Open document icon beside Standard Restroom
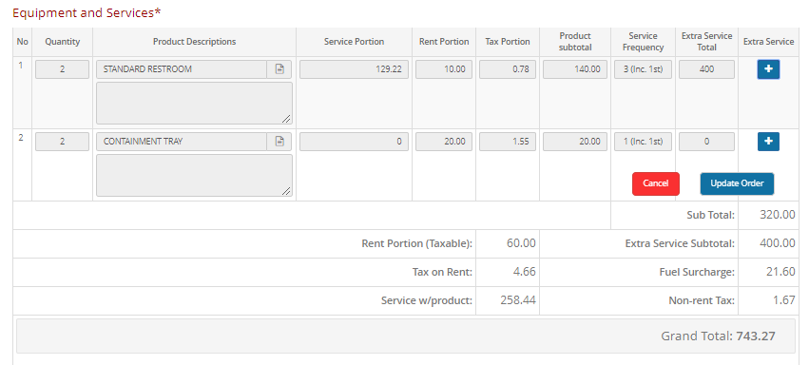The width and height of the screenshot is (809, 365). click(x=279, y=69)
